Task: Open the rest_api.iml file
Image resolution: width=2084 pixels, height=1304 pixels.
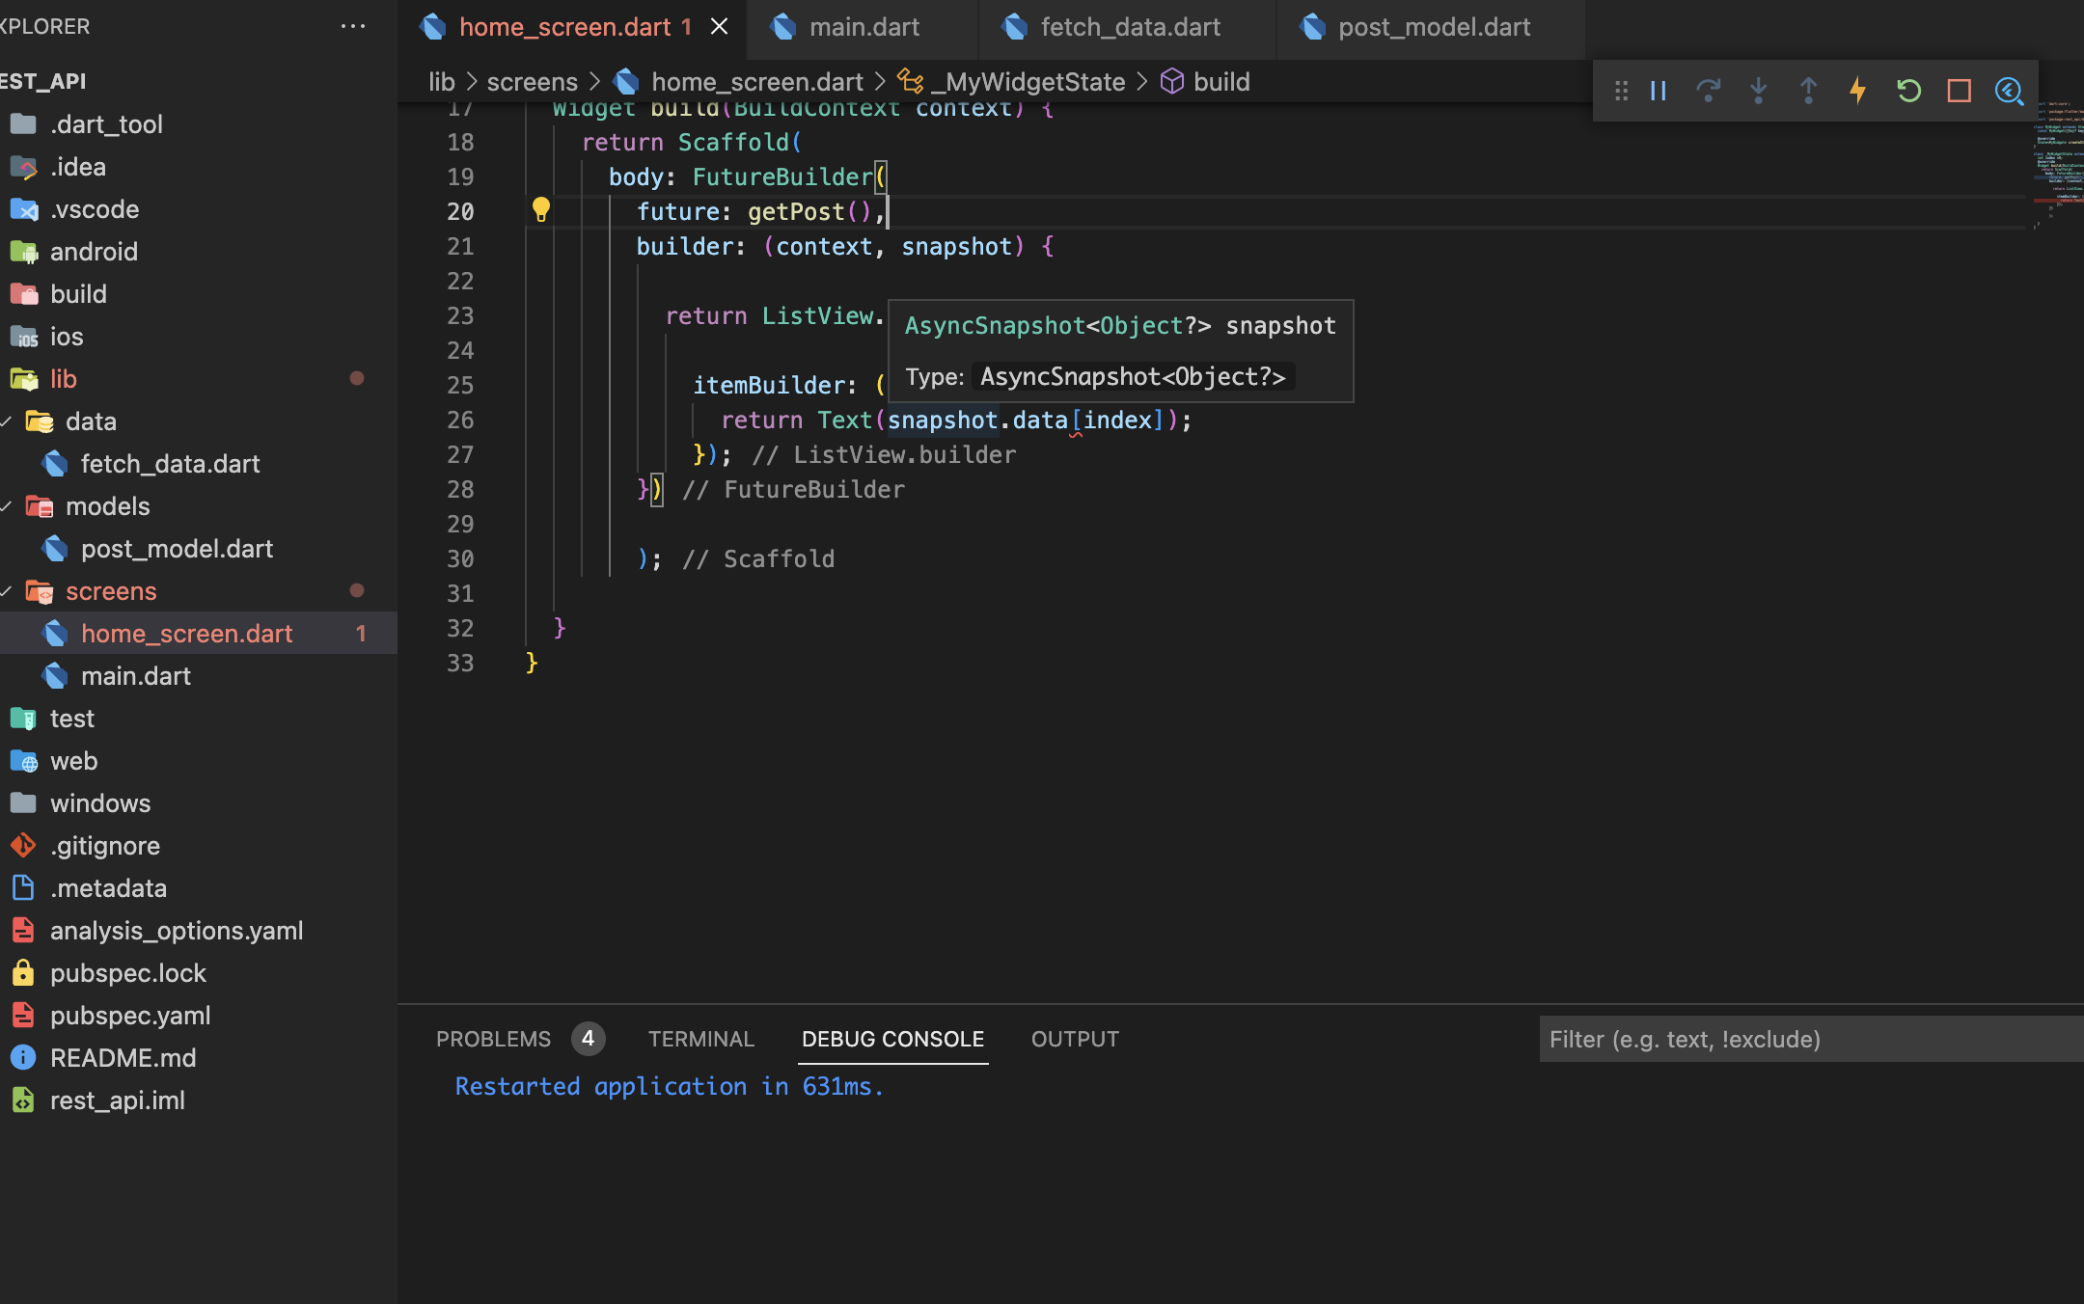Action: [x=199, y=1100]
